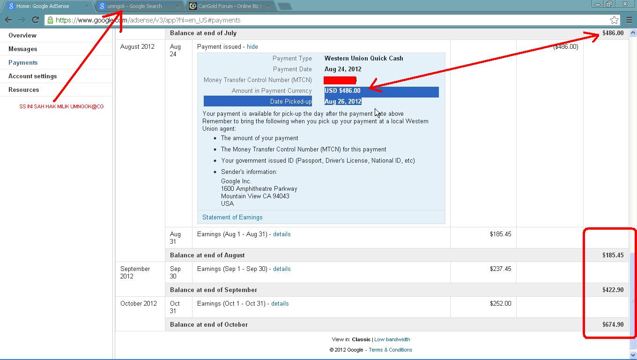The height and width of the screenshot is (360, 637).
Task: Bookmark this page with the star icon
Action: point(614,20)
